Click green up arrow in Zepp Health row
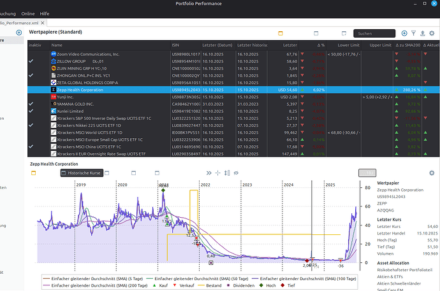Viewport: 440px width, 291px height. [x=302, y=90]
